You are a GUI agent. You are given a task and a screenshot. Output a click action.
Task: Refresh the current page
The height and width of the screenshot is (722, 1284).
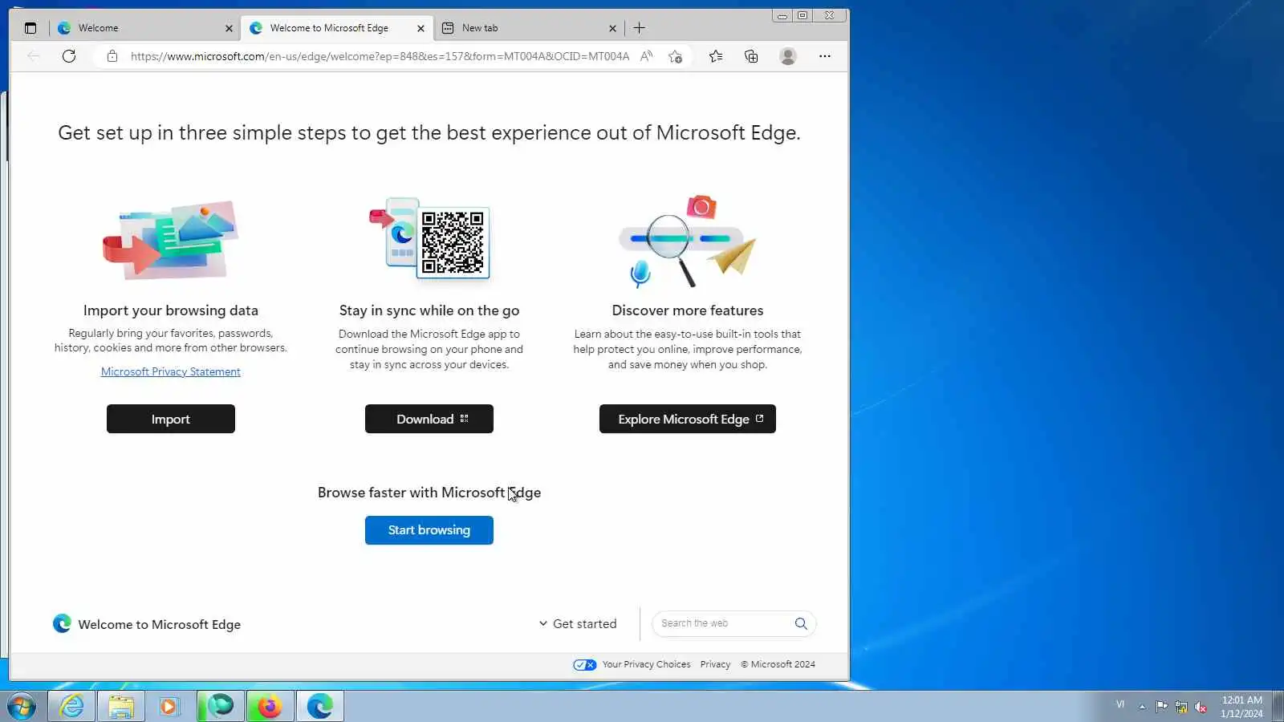[x=69, y=56]
